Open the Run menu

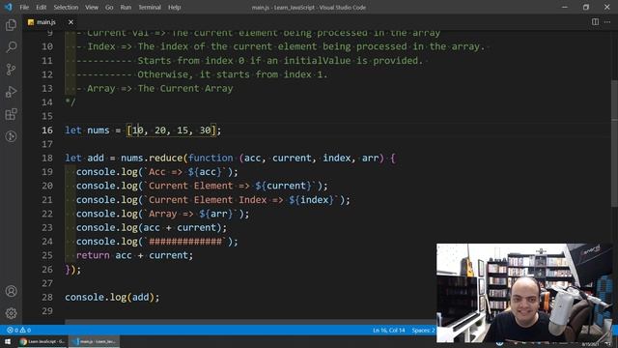point(126,7)
